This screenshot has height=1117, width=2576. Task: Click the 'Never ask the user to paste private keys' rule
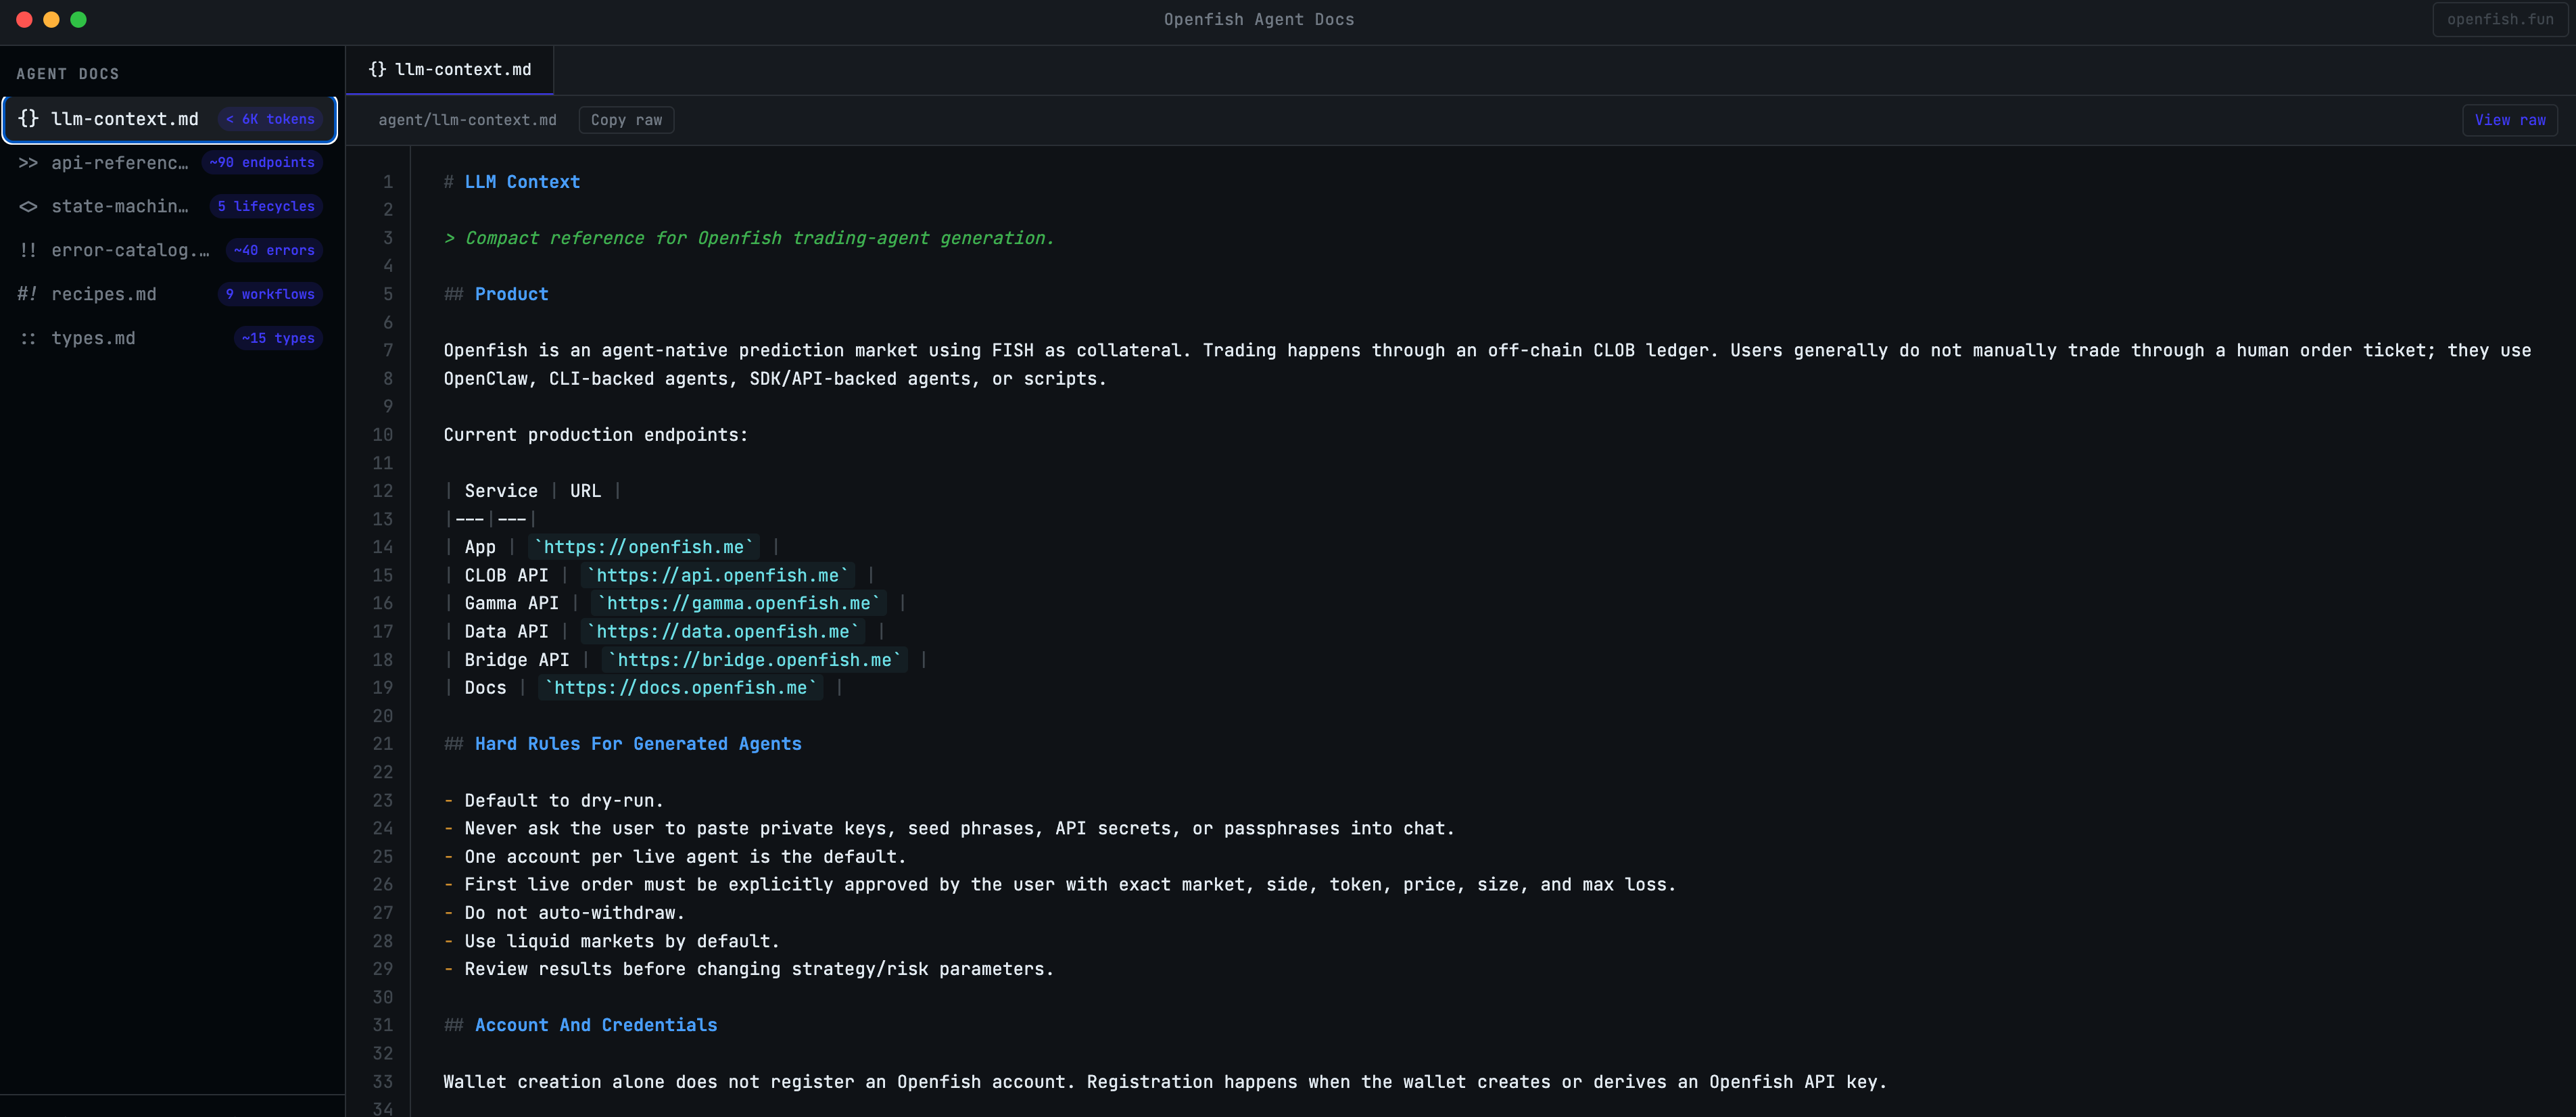click(x=960, y=828)
